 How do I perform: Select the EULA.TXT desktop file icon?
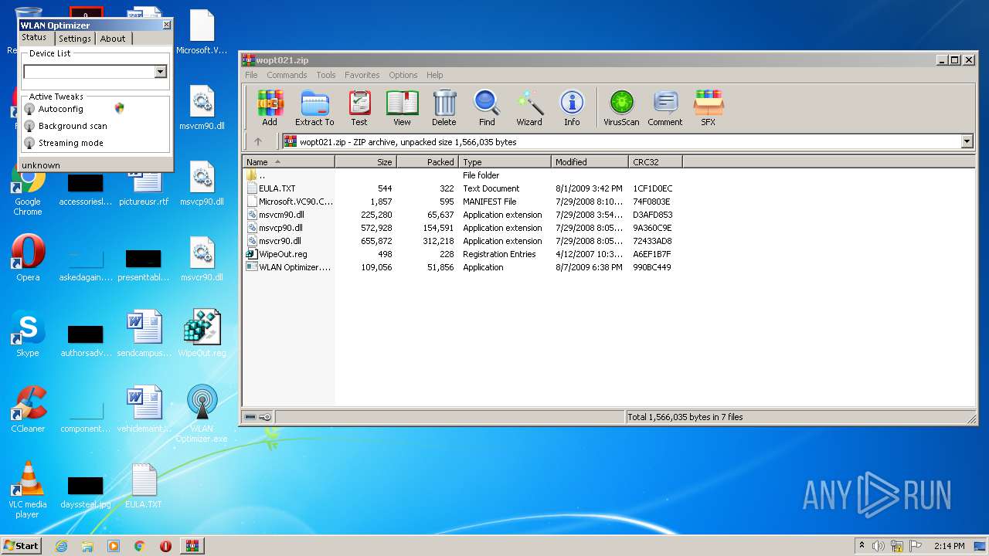pos(144,485)
